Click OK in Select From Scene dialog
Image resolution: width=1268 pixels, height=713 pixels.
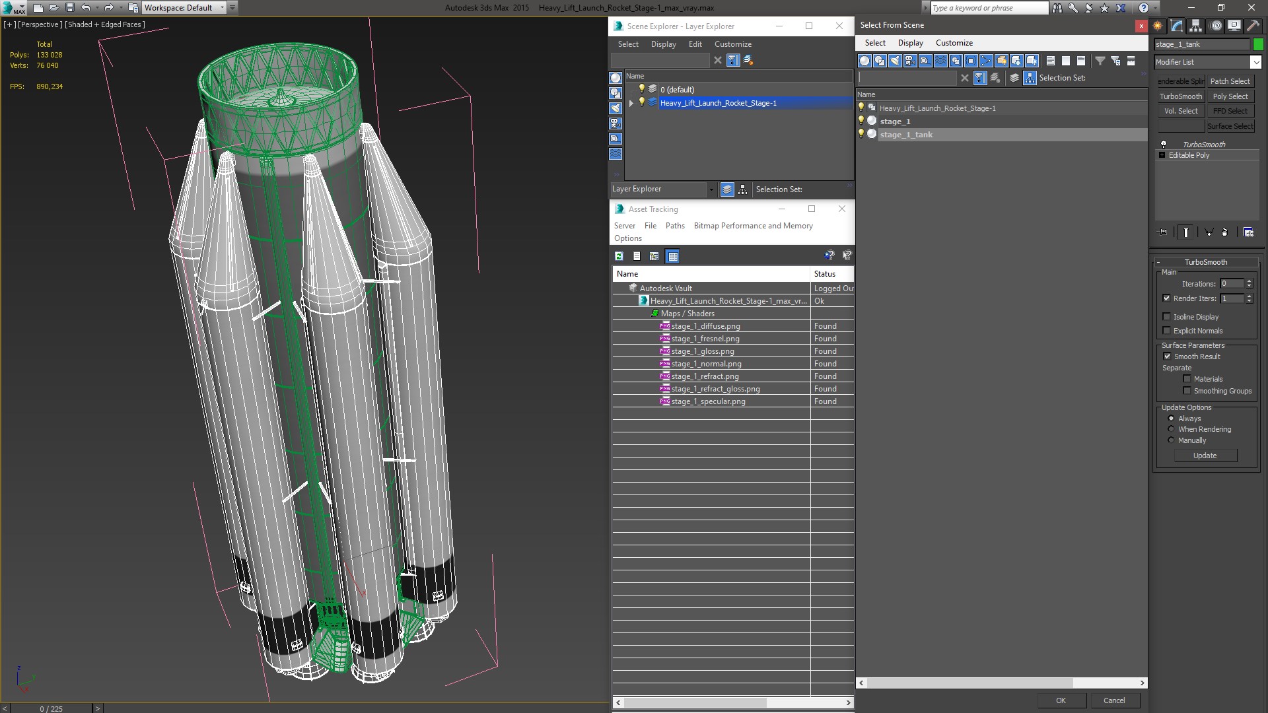(1061, 700)
